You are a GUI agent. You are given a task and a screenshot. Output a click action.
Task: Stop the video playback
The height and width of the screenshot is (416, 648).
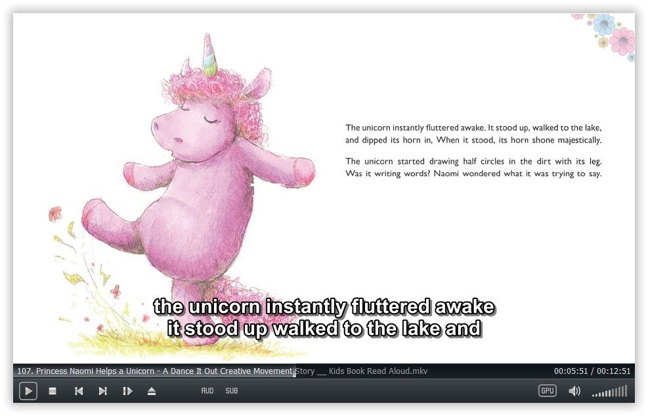[53, 391]
